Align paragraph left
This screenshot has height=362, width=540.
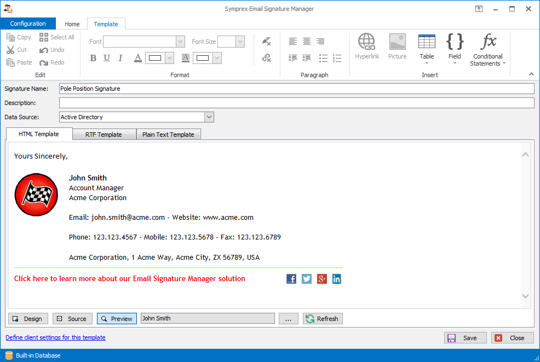[293, 41]
